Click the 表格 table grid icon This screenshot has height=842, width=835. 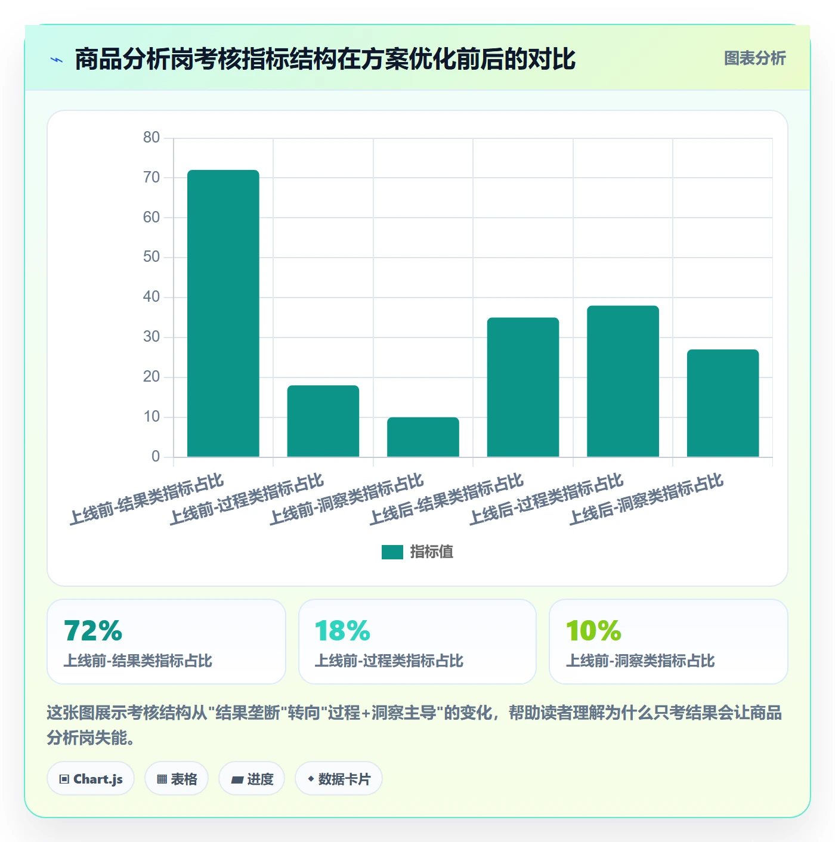pyautogui.click(x=162, y=779)
